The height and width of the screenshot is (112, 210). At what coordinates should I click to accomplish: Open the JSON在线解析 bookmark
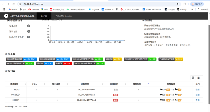(x=76, y=9)
